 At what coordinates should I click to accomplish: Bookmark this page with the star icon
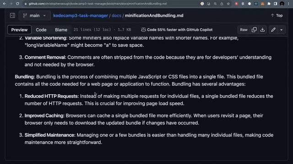[x=228, y=4]
